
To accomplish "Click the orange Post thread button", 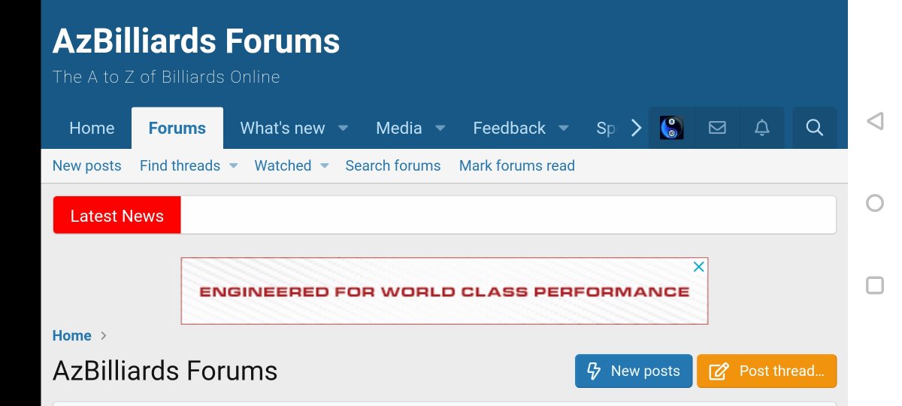I will coord(767,371).
